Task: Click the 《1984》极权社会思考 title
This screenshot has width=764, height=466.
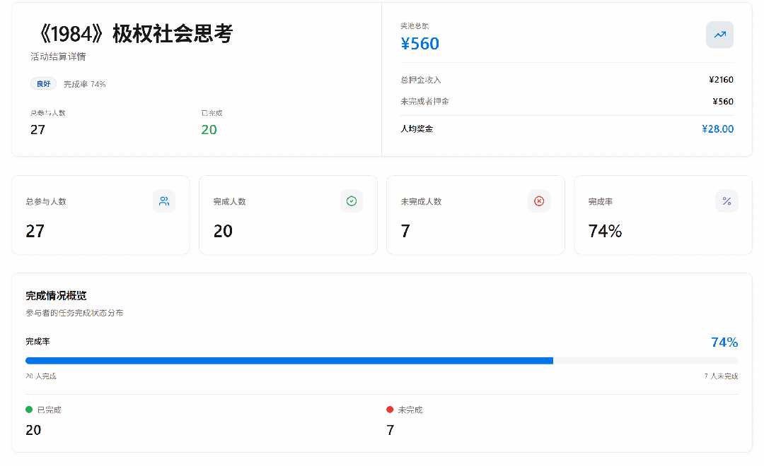Action: 132,34
